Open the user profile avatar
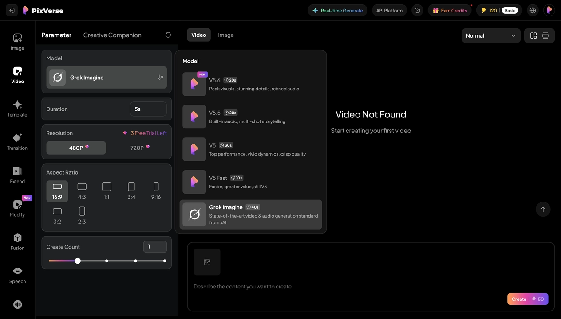561x319 pixels. (549, 10)
